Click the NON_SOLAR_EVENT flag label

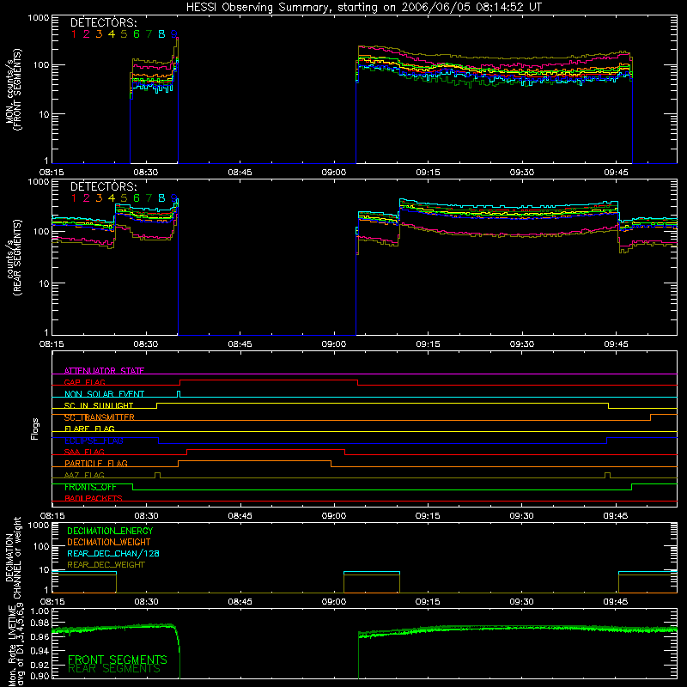click(x=104, y=394)
